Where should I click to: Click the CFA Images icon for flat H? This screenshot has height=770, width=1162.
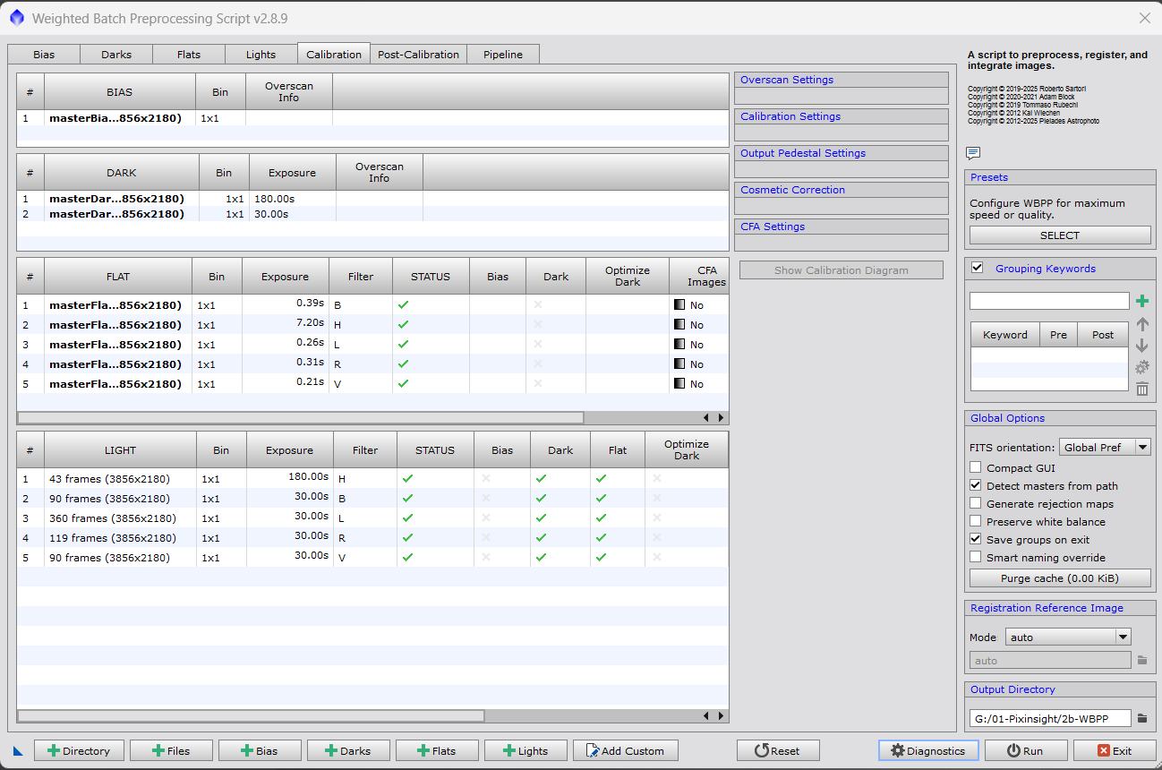click(679, 325)
